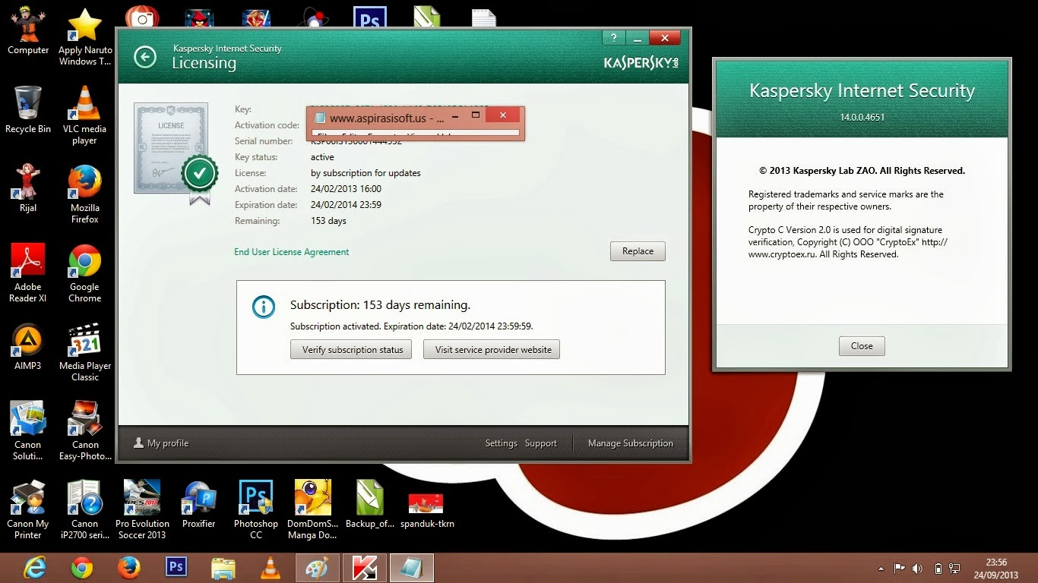Open the Kaspersky Support link
The height and width of the screenshot is (583, 1038).
click(541, 443)
